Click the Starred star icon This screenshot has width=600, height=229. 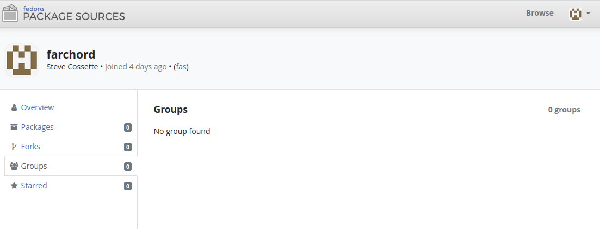(x=14, y=186)
